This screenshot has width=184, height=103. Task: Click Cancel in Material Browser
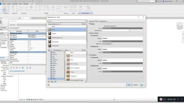[x=135, y=85]
